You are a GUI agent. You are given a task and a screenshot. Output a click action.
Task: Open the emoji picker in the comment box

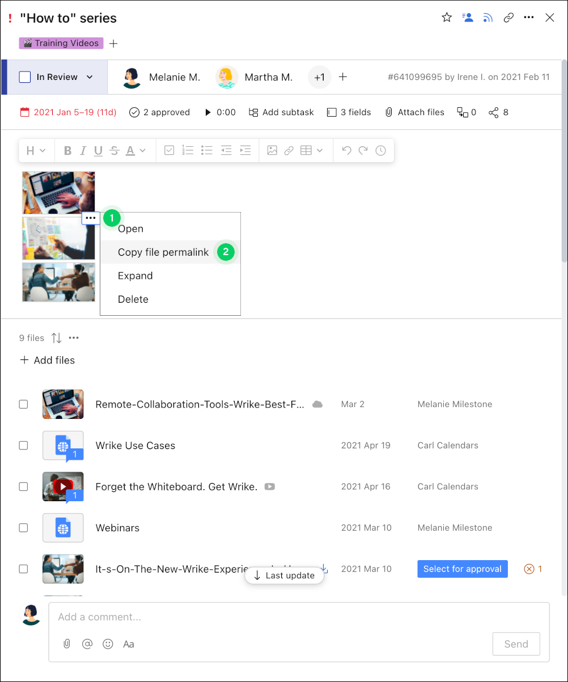coord(108,644)
